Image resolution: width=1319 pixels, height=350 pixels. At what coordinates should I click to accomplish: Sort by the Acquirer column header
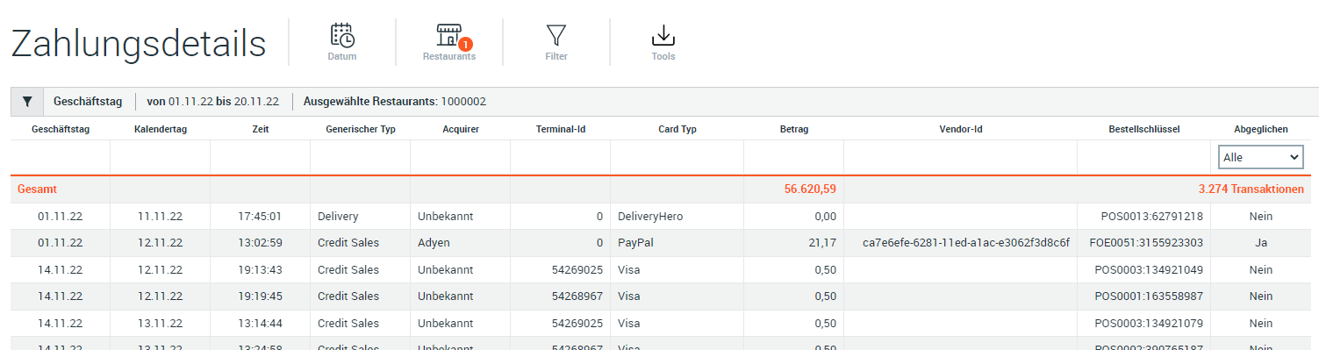click(461, 129)
